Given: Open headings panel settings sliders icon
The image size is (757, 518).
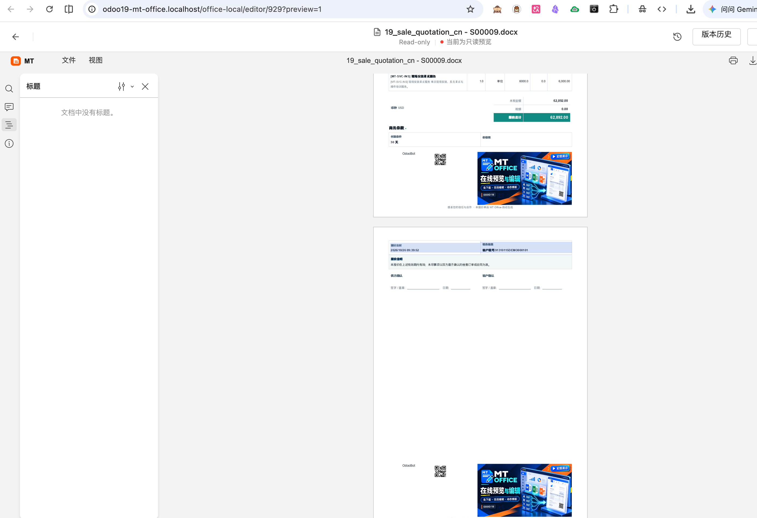Looking at the screenshot, I should click(x=122, y=86).
